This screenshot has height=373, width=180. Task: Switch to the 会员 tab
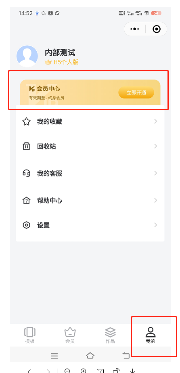(x=70, y=335)
